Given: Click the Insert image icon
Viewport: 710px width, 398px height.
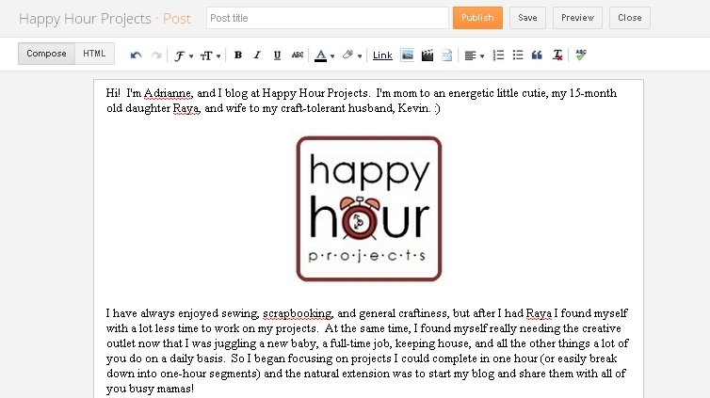Looking at the screenshot, I should [x=407, y=56].
